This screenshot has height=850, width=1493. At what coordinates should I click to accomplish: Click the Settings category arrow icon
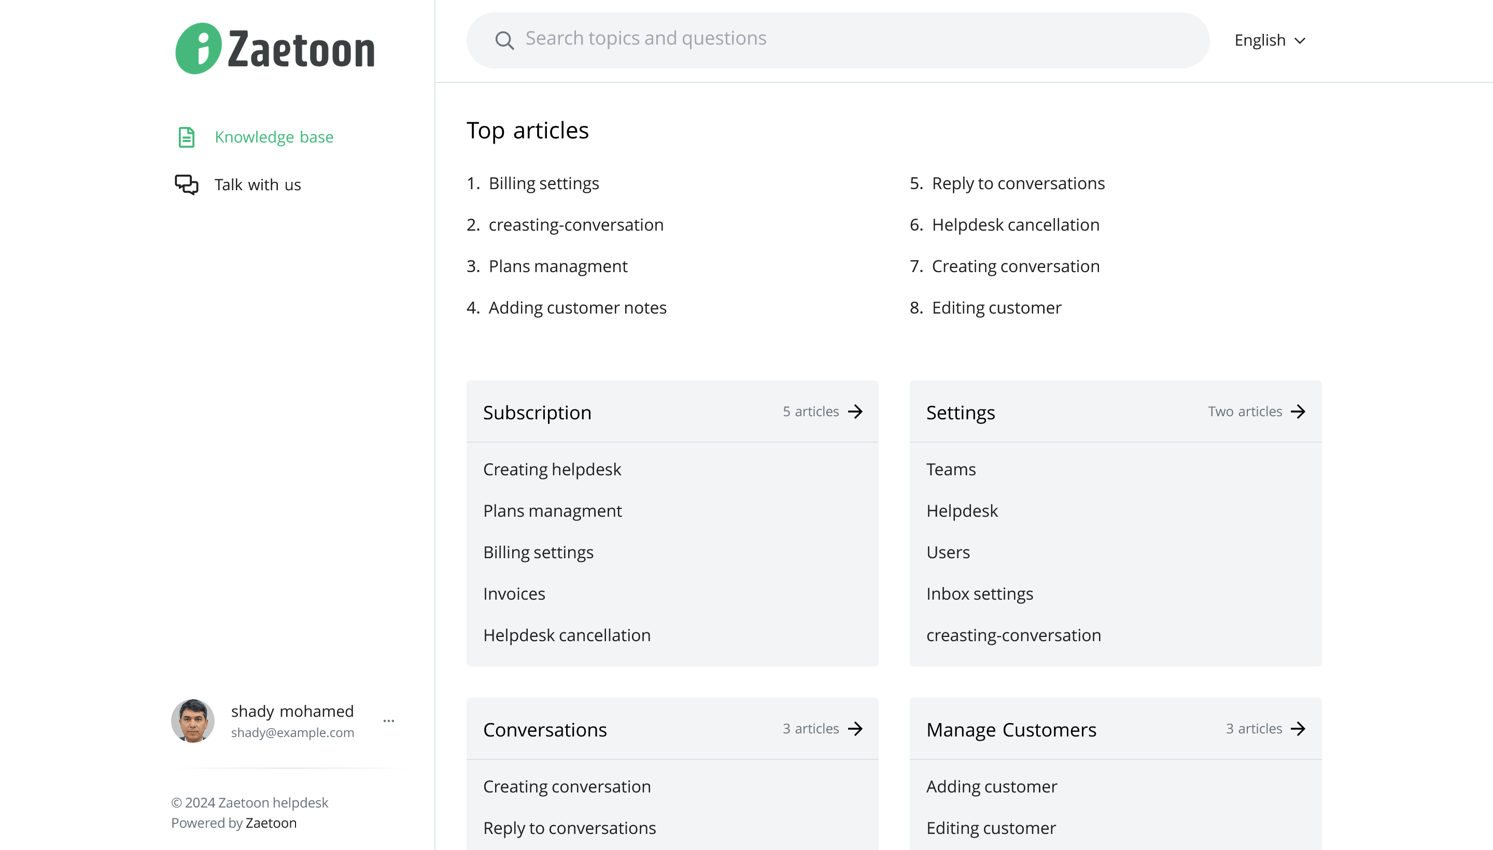coord(1298,412)
